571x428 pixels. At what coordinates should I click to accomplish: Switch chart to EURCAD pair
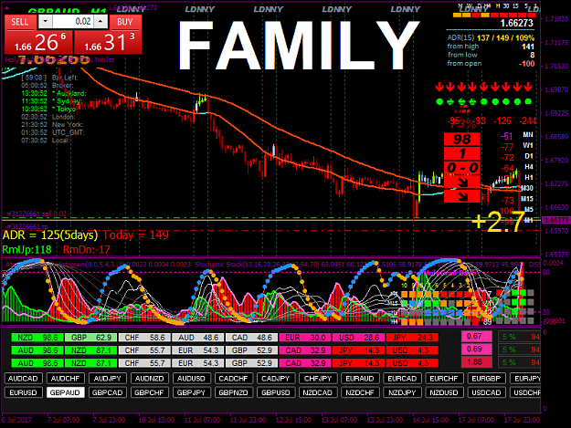pyautogui.click(x=402, y=379)
